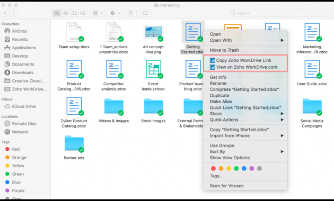The height and width of the screenshot is (201, 334).
Task: Select the Videos & Images folder icon
Action: pos(114,107)
